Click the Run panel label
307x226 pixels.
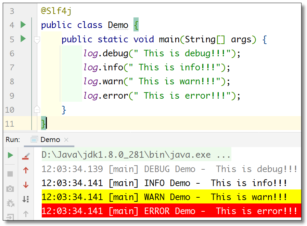pos(13,140)
